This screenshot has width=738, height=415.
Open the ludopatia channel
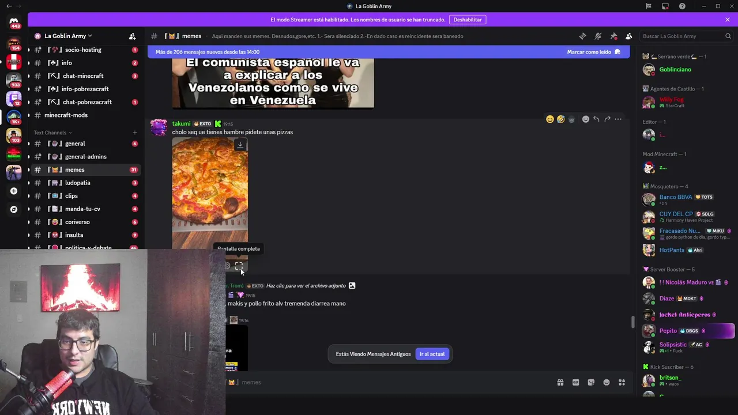pos(85,183)
